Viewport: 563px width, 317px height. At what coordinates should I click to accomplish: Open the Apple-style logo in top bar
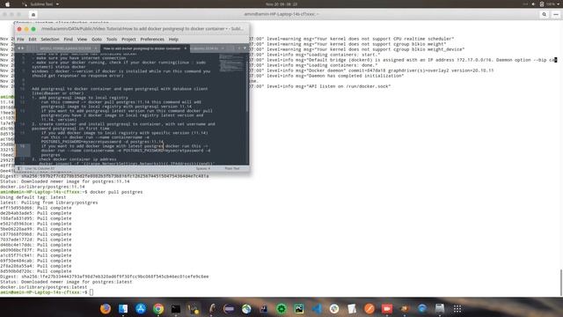pos(7,4)
